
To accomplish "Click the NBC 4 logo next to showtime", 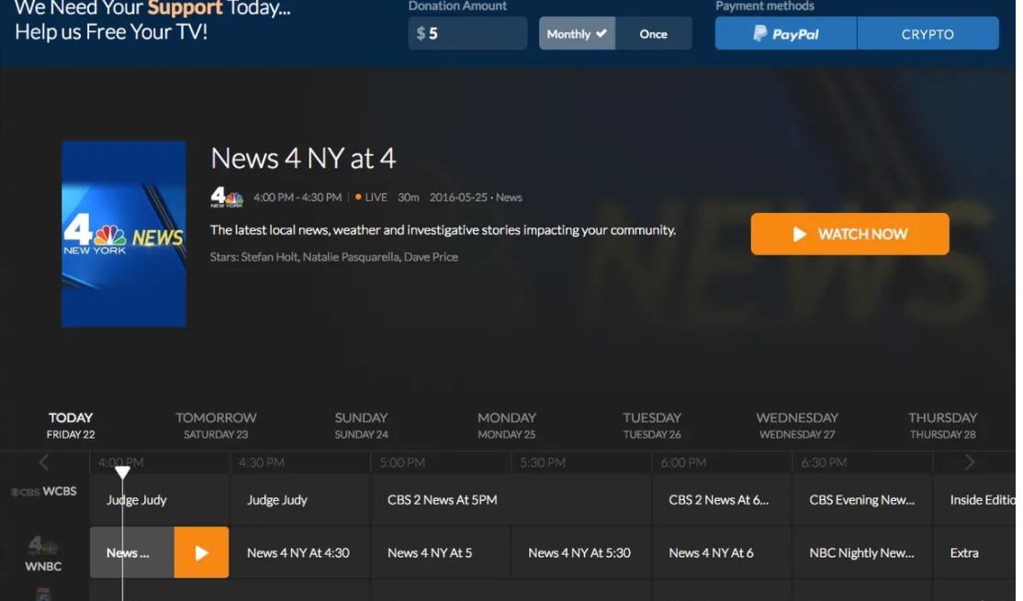I will coord(227,197).
